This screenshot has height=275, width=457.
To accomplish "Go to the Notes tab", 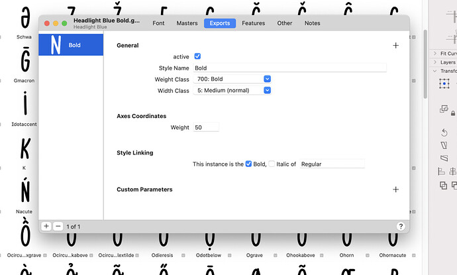I will (312, 23).
